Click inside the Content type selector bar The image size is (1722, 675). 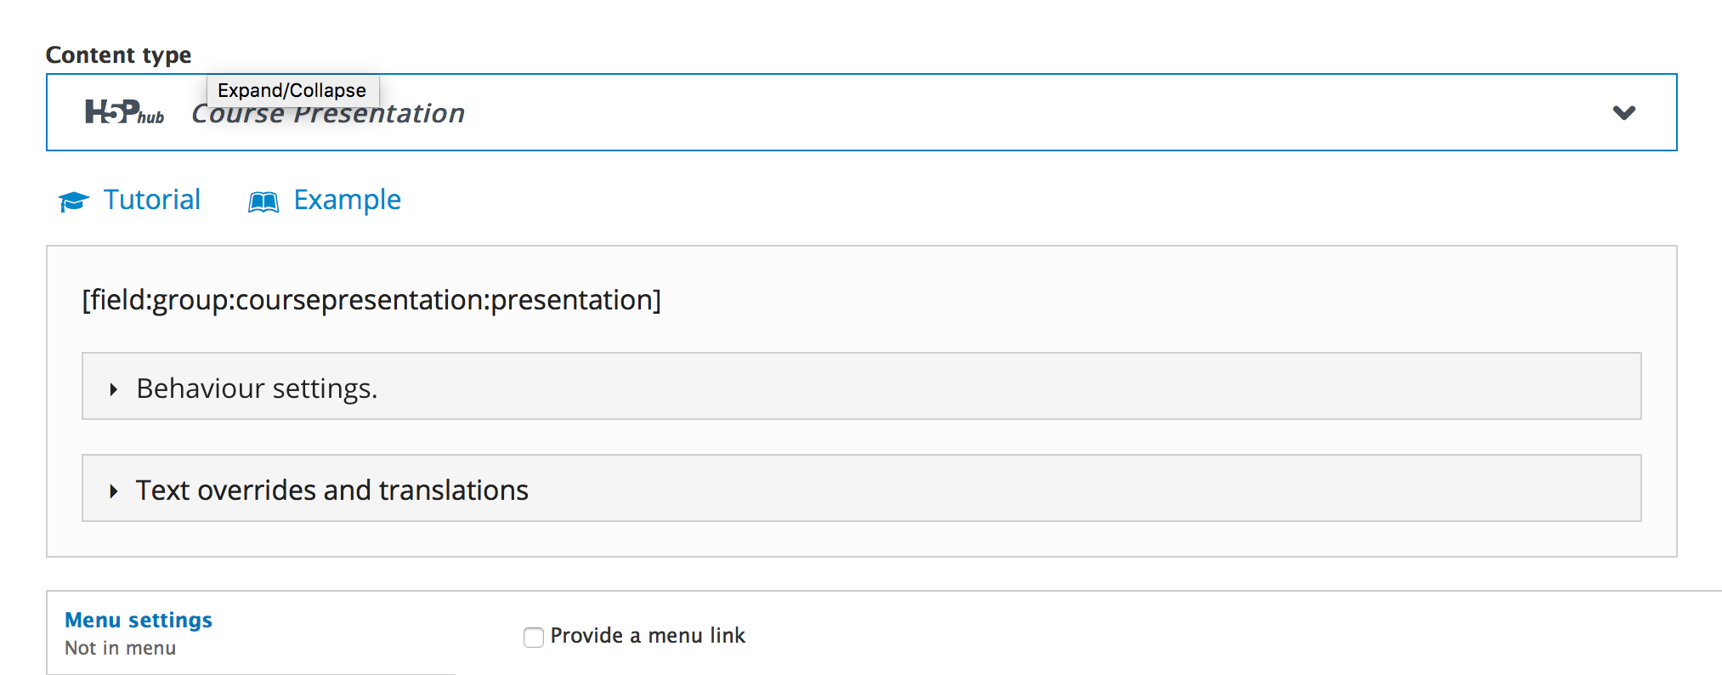point(861,112)
